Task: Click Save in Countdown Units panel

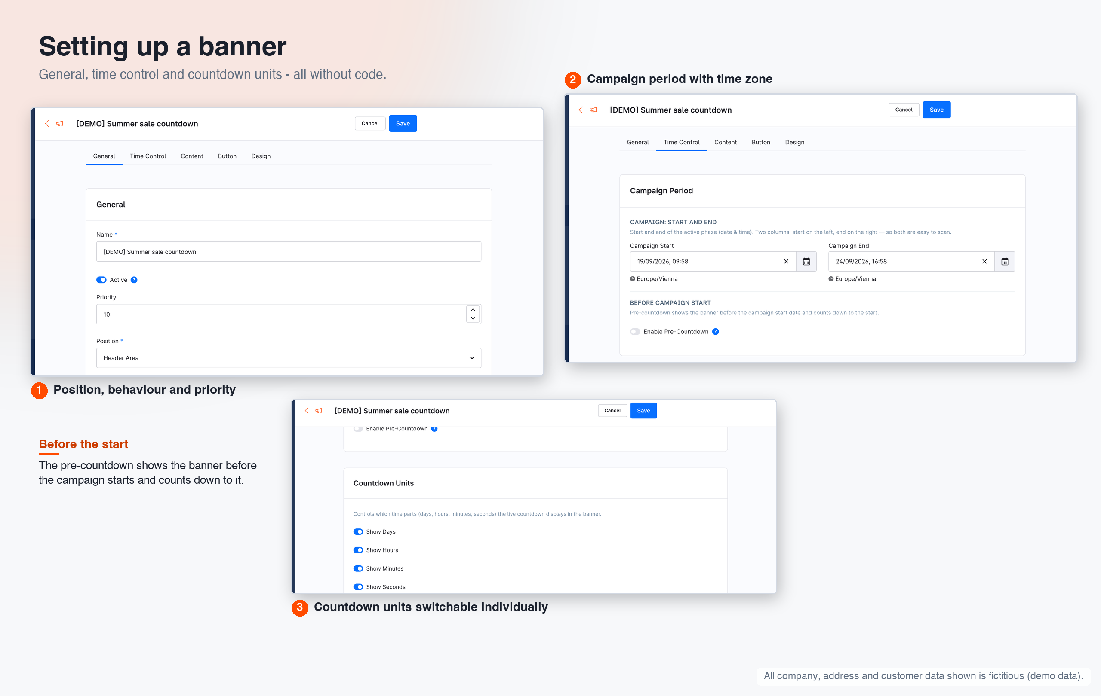Action: pos(643,411)
